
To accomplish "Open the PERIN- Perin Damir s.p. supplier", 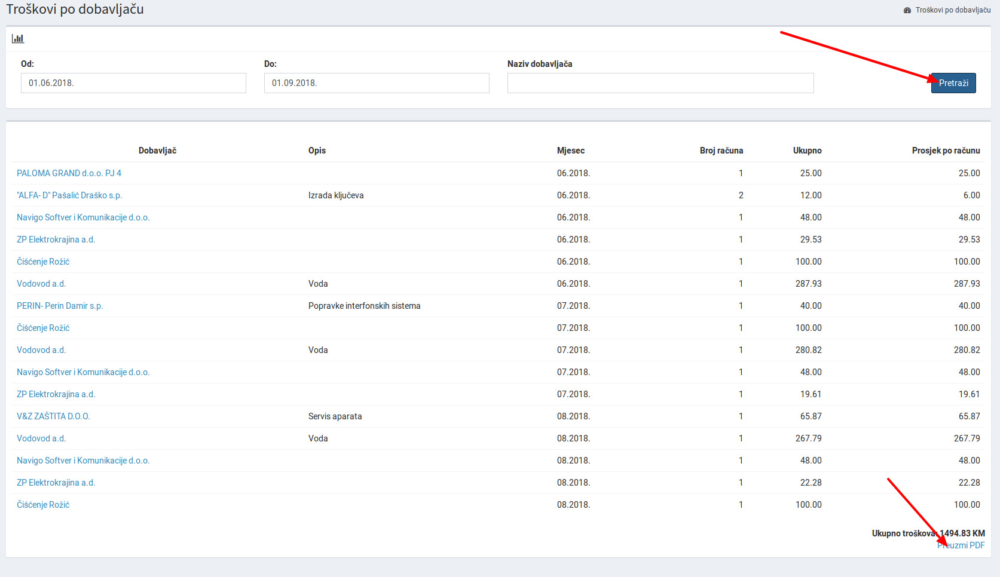I will pos(60,306).
